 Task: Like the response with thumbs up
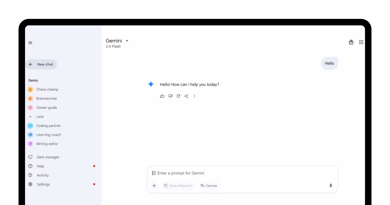click(162, 96)
